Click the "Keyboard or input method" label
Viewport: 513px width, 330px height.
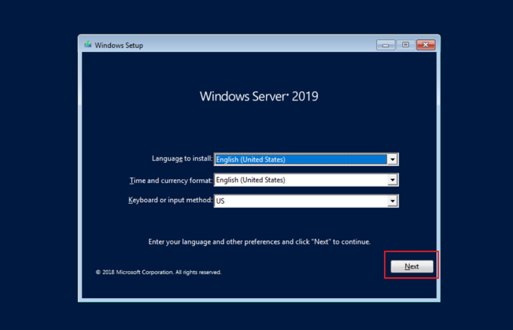tap(171, 200)
